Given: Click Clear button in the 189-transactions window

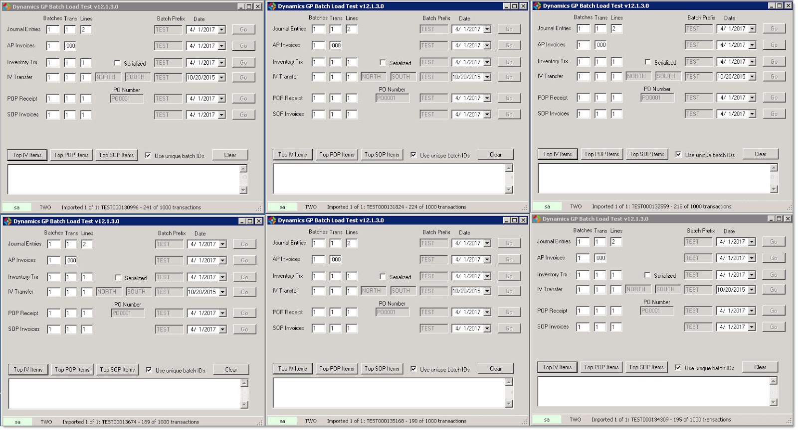Looking at the screenshot, I should pyautogui.click(x=231, y=370).
